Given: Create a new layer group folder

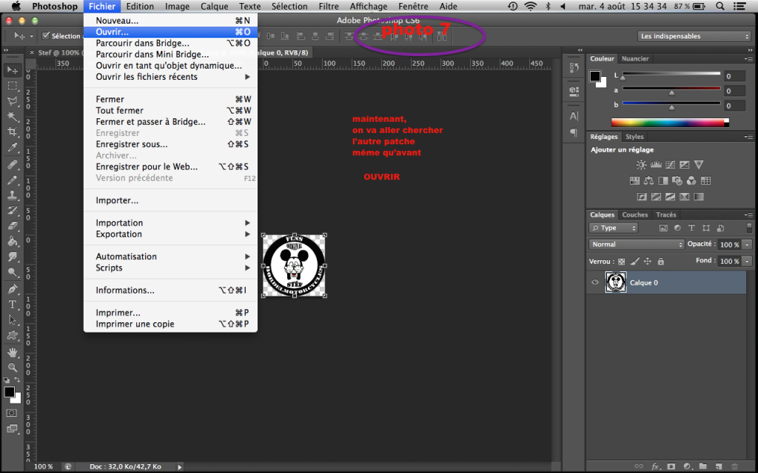Looking at the screenshot, I should [x=703, y=467].
